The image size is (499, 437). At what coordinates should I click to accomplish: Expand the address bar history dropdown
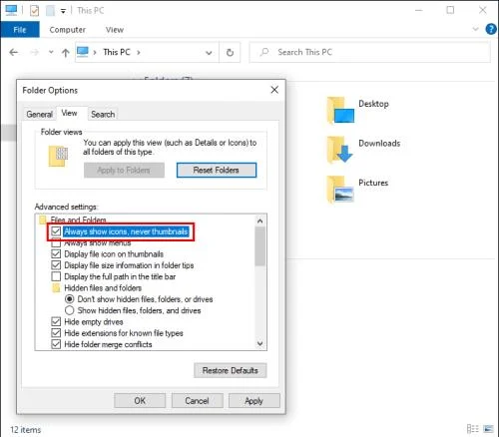pyautogui.click(x=209, y=53)
